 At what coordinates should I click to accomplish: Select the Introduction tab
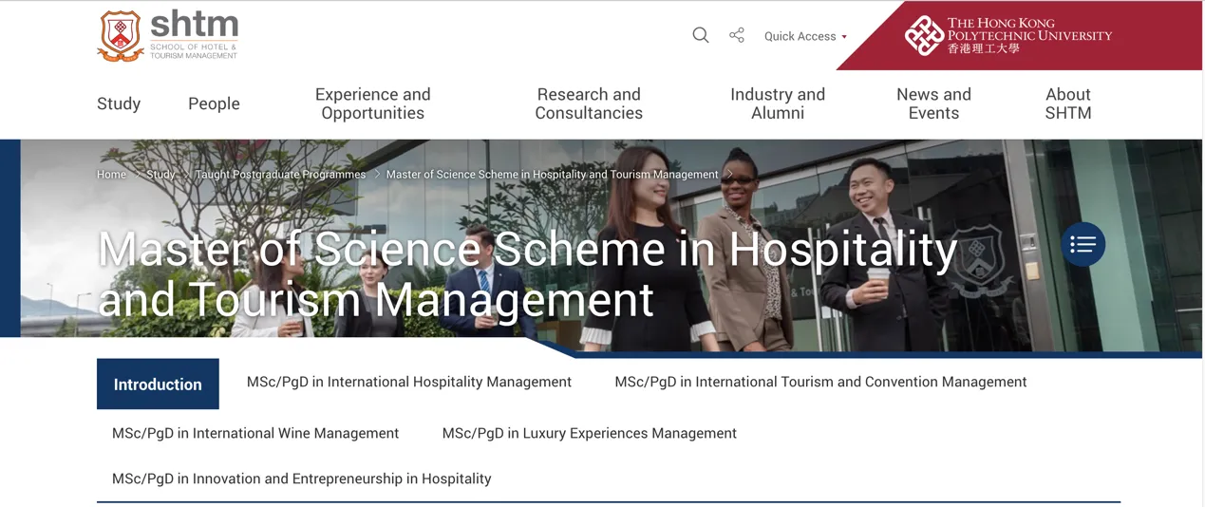click(x=158, y=385)
